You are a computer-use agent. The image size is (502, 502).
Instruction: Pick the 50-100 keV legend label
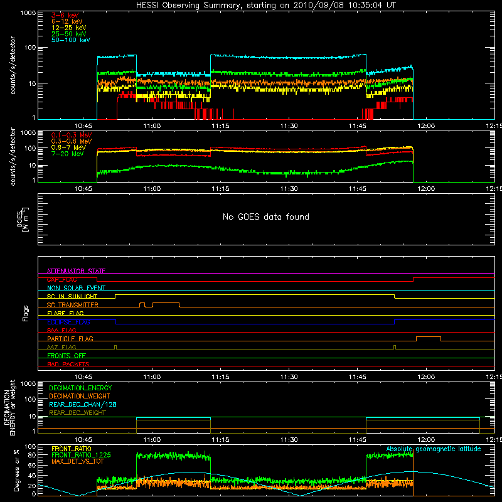coord(71,40)
